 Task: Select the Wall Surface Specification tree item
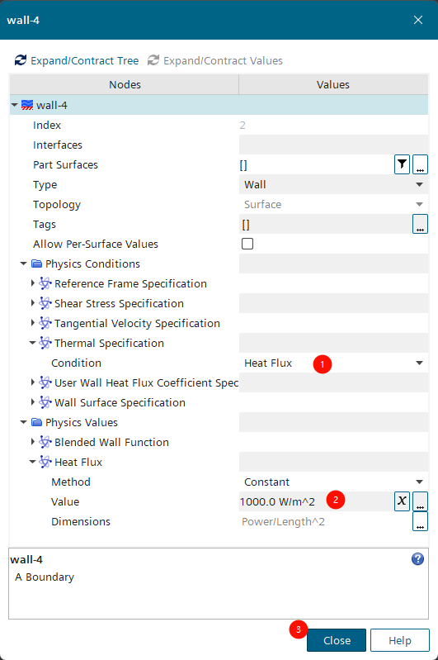(120, 402)
